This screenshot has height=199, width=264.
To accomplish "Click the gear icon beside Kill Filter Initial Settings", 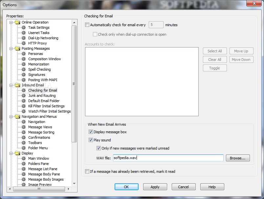I will click(24, 106).
